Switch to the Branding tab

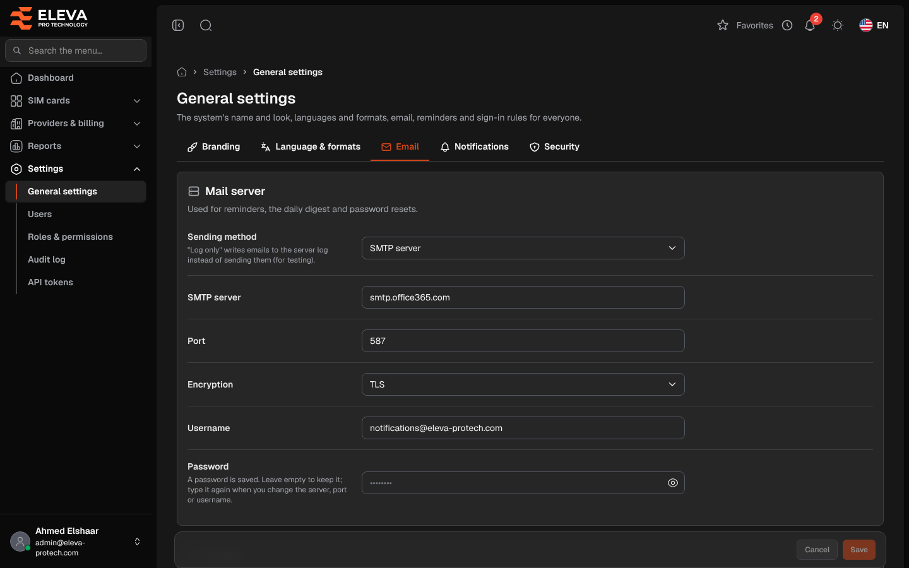tap(213, 147)
